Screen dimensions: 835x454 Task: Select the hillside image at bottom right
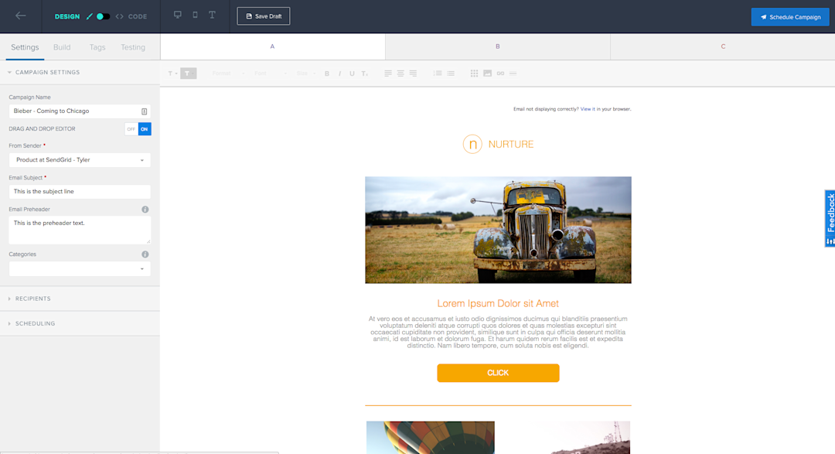tap(566, 438)
